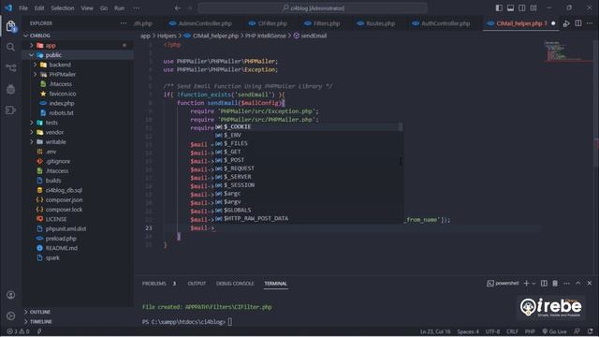Toggle primary side bar layout icon
Image resolution: width=599 pixels, height=337 pixels.
(499, 8)
